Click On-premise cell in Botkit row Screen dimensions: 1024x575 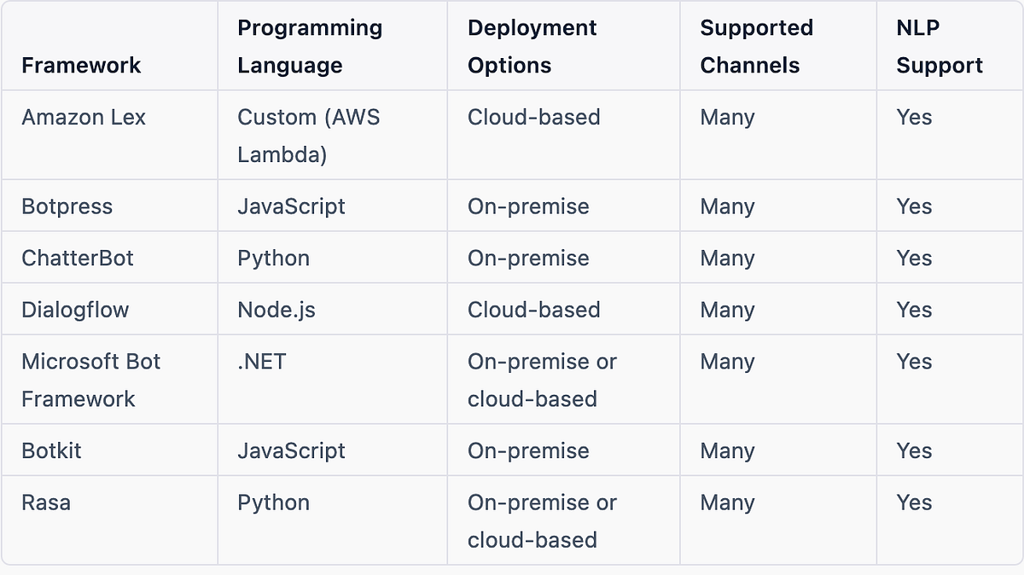[528, 450]
